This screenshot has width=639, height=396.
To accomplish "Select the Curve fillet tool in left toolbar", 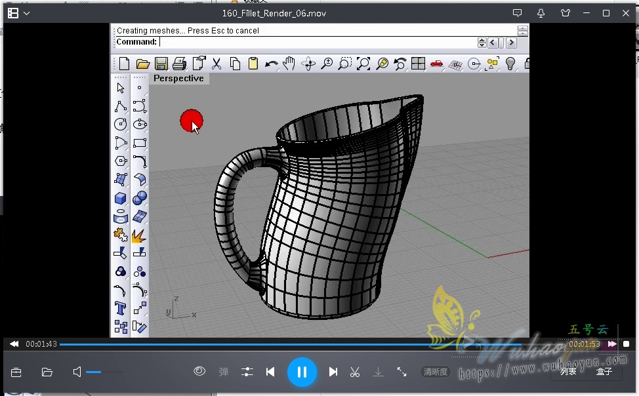I will click(140, 162).
